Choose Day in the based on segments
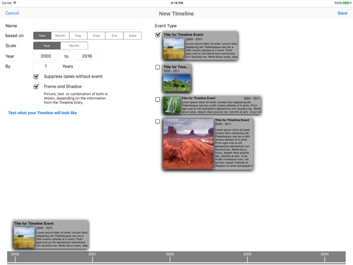This screenshot has height=265, width=353. [79, 36]
